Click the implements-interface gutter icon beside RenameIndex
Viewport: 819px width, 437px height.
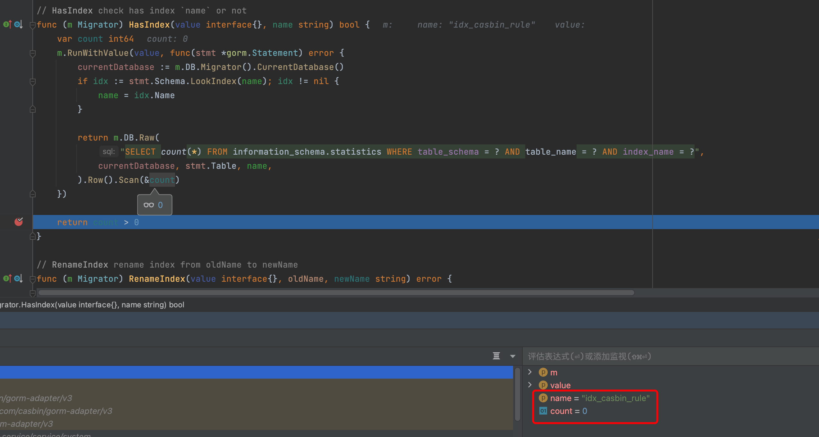point(7,278)
